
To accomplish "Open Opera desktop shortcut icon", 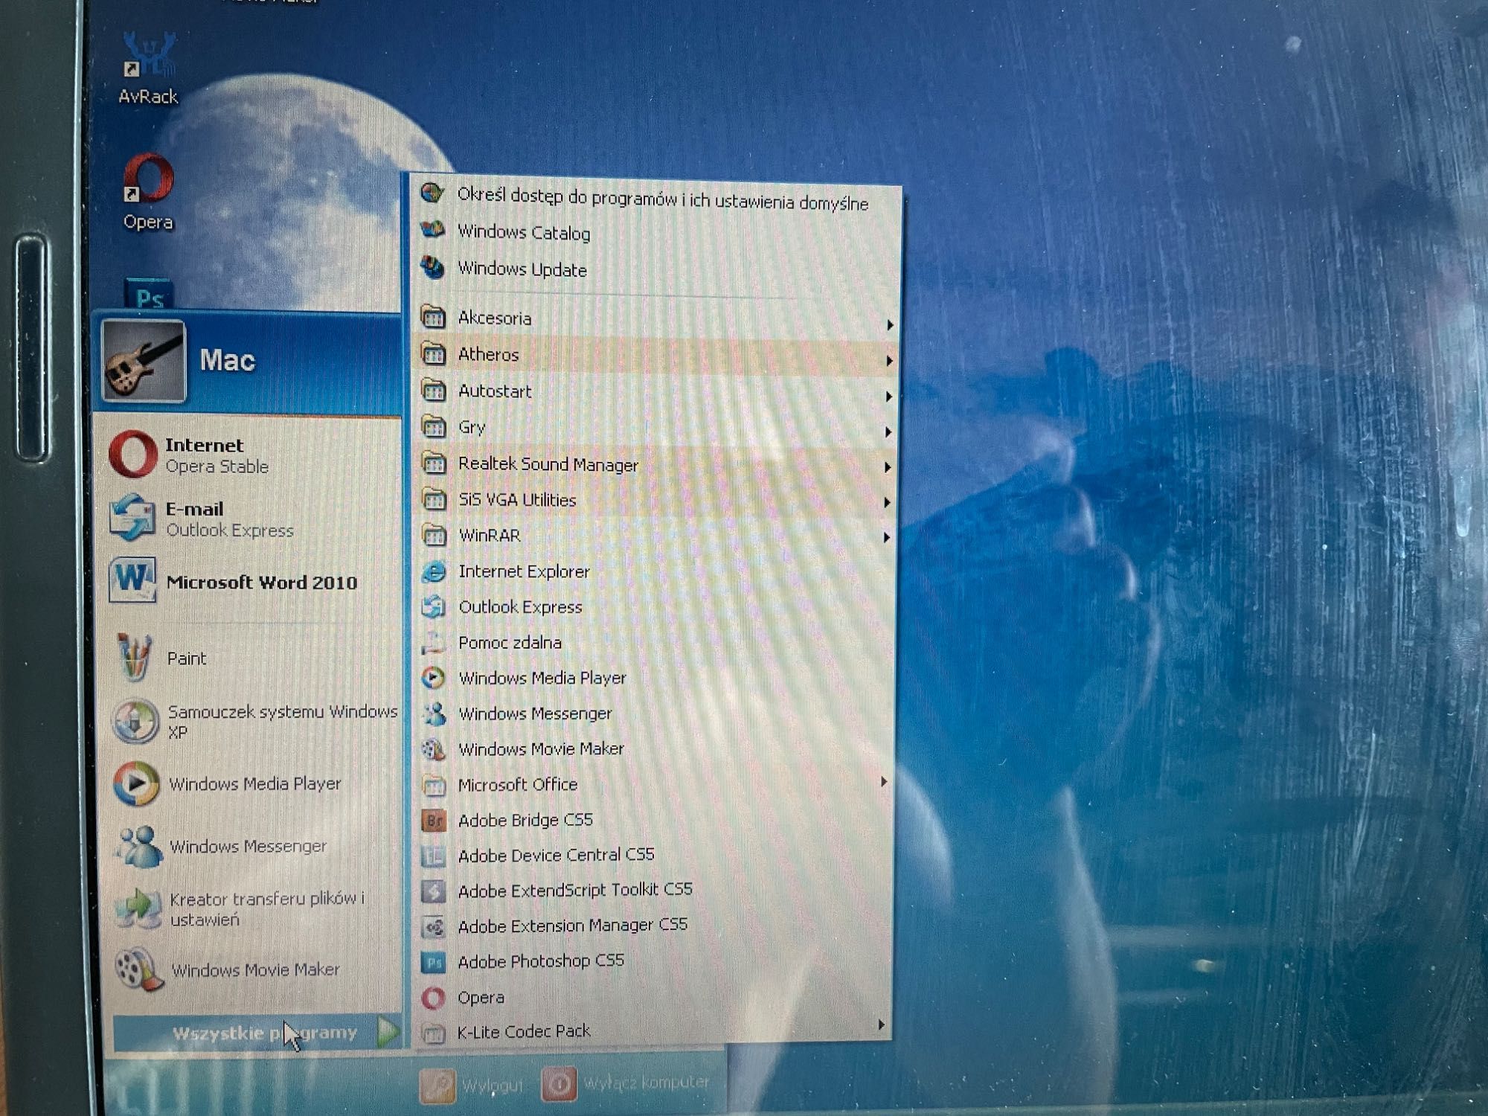I will (x=147, y=179).
